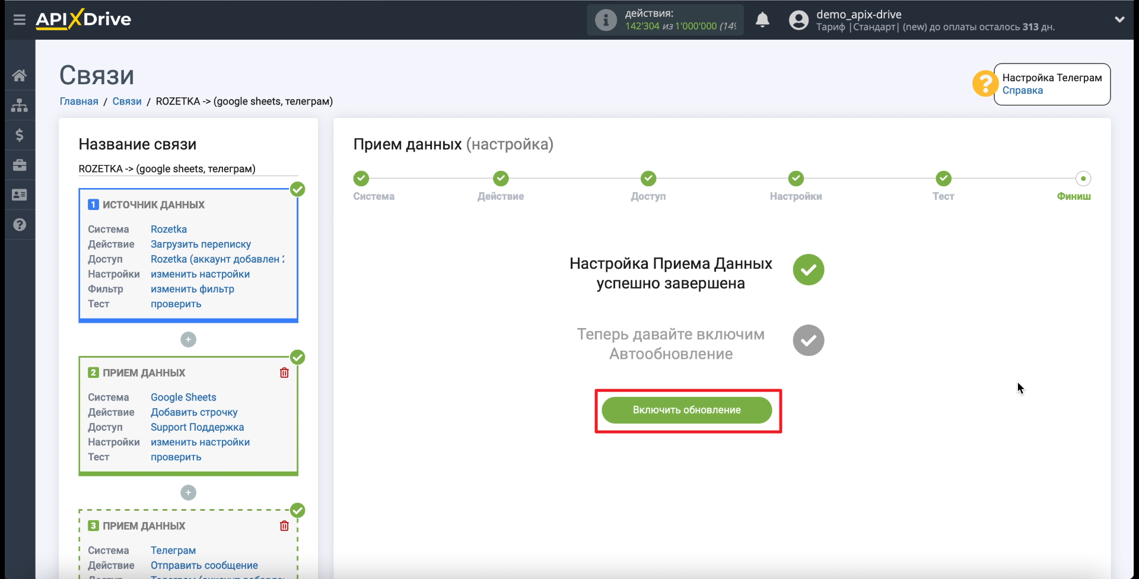The image size is (1139, 579).
Task: Open Rozetka account access link
Action: 217,259
